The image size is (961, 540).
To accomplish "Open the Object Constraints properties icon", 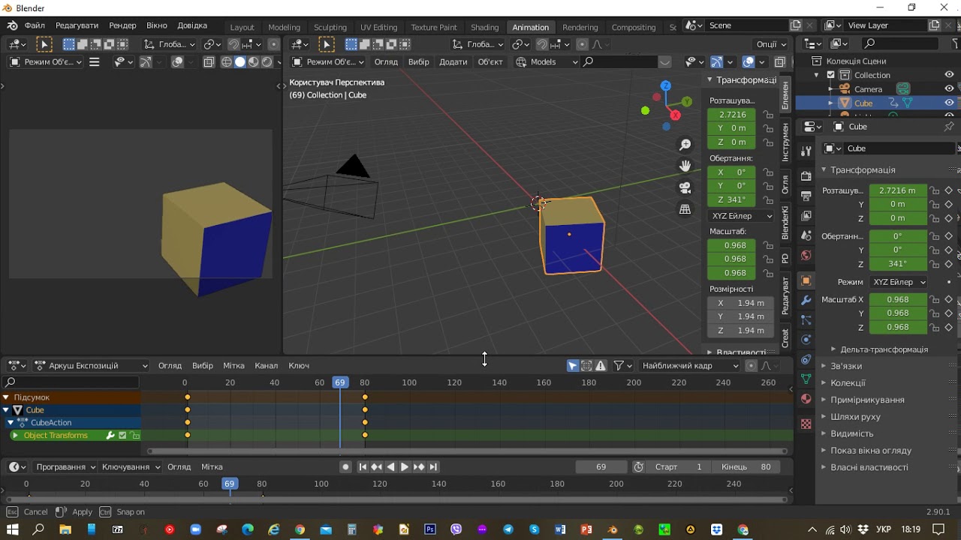I will pos(806,359).
